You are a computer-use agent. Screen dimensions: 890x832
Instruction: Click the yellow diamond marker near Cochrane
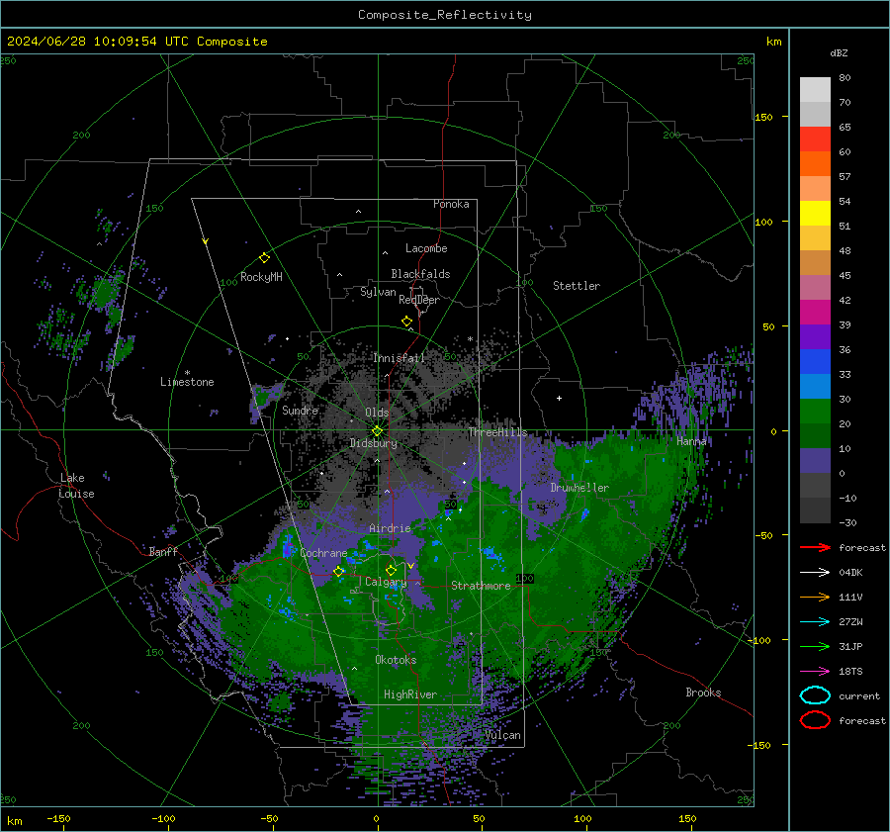click(338, 572)
